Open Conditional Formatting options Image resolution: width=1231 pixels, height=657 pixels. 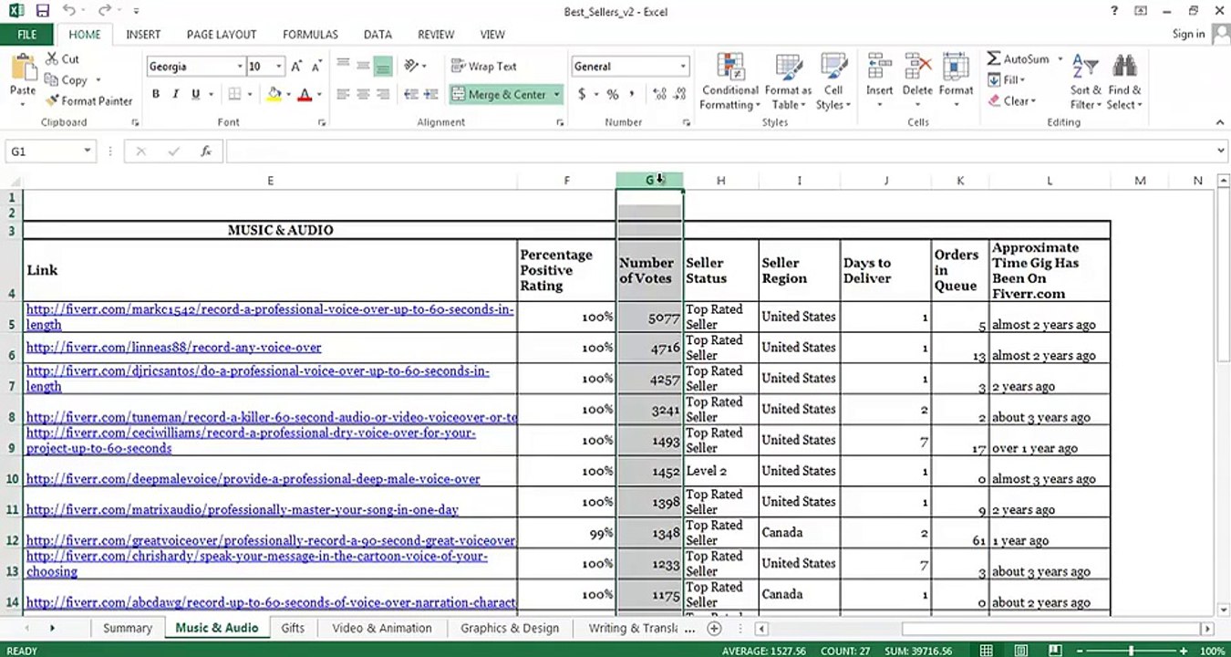tap(729, 82)
